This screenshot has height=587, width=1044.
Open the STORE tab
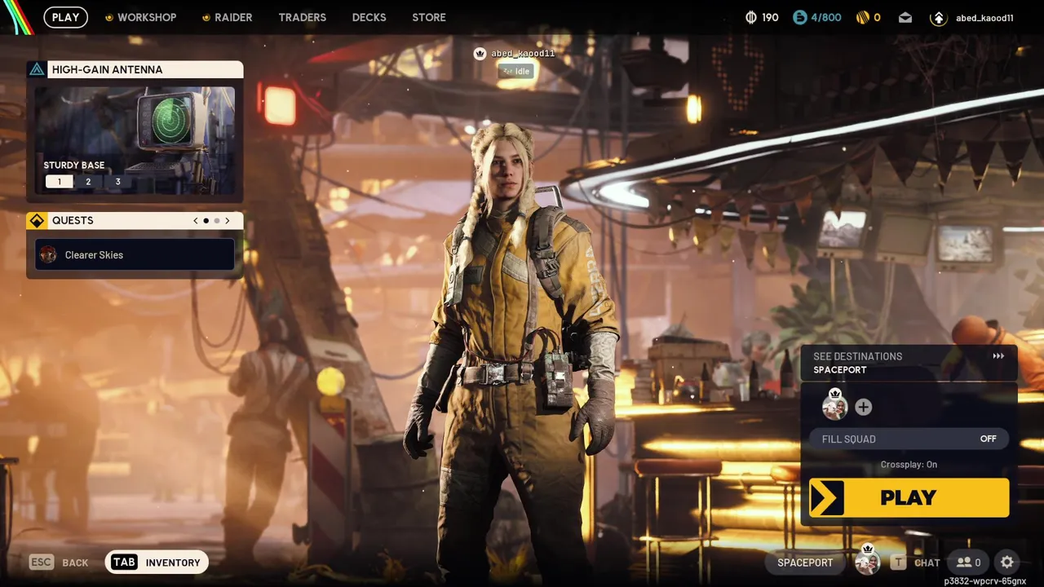click(x=429, y=17)
